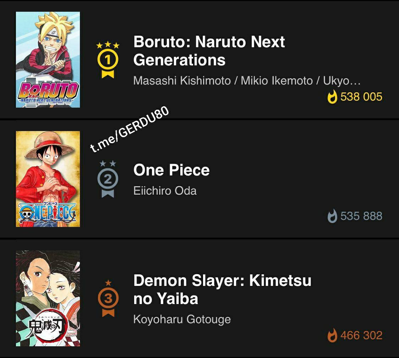Select the Demon Slayer cover artwork
This screenshot has height=358, width=399.
tap(48, 298)
